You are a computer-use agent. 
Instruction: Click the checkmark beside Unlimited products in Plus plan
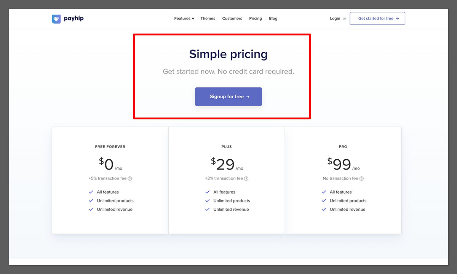click(208, 200)
